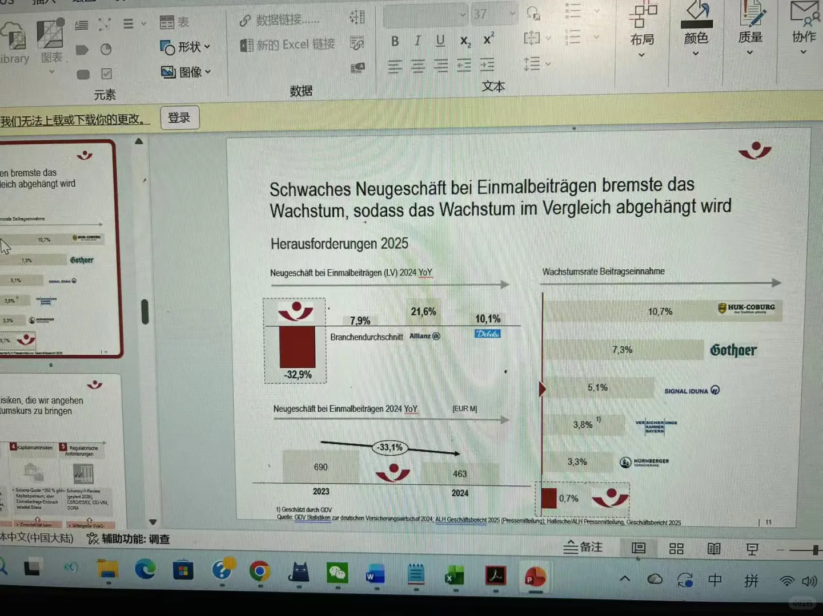The height and width of the screenshot is (616, 823).
Task: Click 新的 Excel 链接 button
Action: click(x=287, y=44)
